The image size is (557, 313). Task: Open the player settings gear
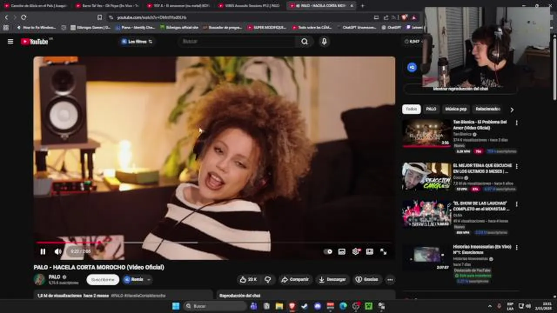tap(356, 251)
